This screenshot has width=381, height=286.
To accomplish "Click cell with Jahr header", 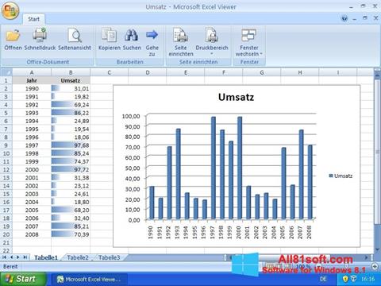I will tap(32, 80).
